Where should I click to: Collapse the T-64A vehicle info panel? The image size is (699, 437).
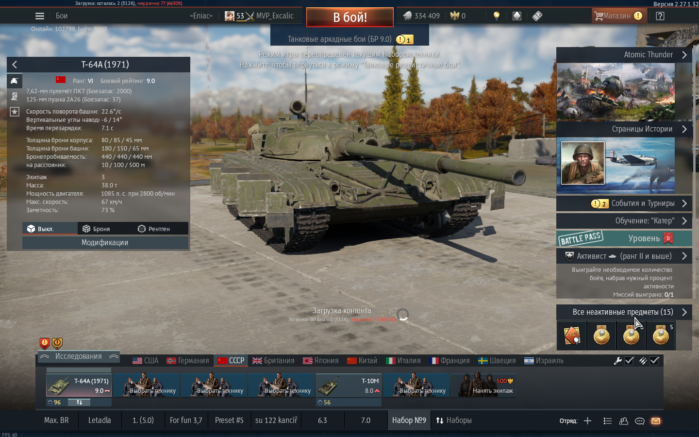coord(15,65)
